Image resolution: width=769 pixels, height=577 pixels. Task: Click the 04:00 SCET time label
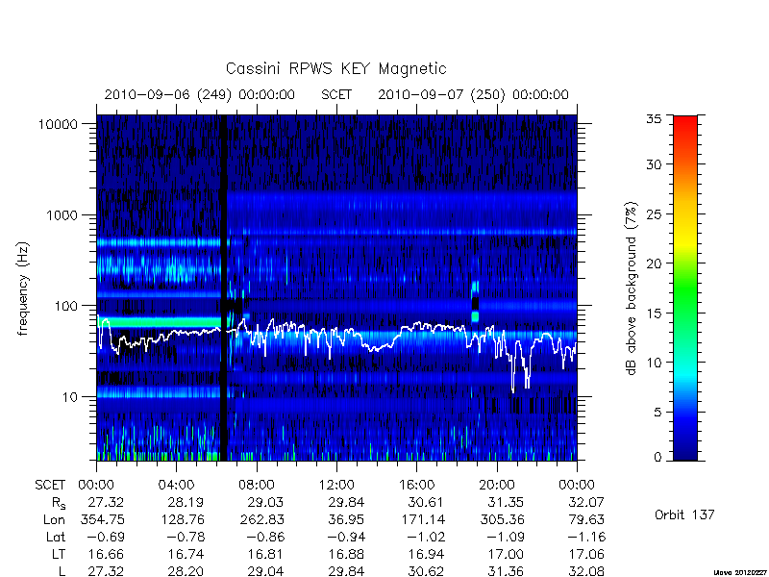click(176, 486)
